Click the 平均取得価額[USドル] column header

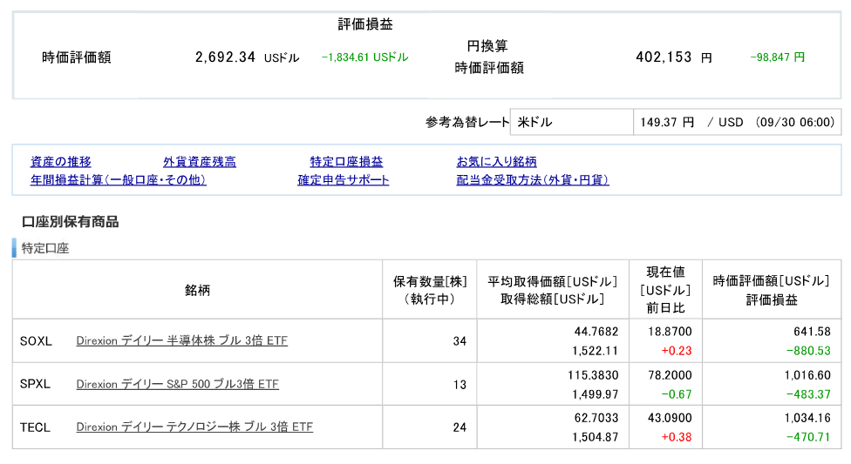tap(553, 290)
